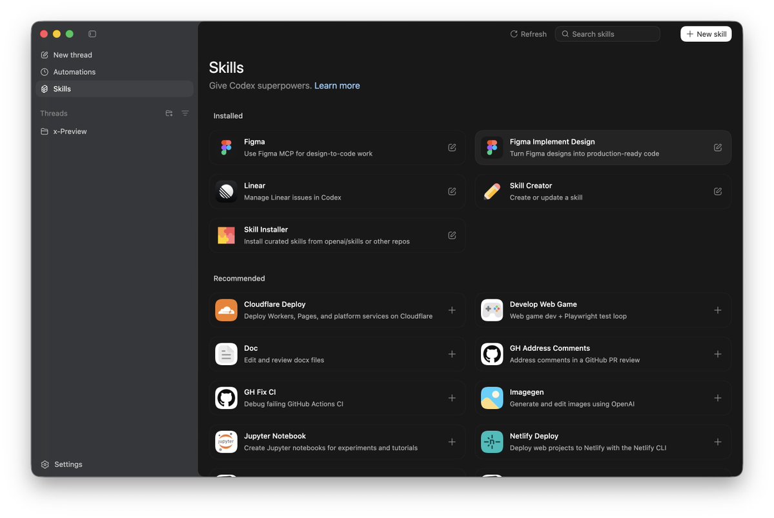This screenshot has height=518, width=774.
Task: Click the Figma Implement Design logo icon
Action: (492, 148)
